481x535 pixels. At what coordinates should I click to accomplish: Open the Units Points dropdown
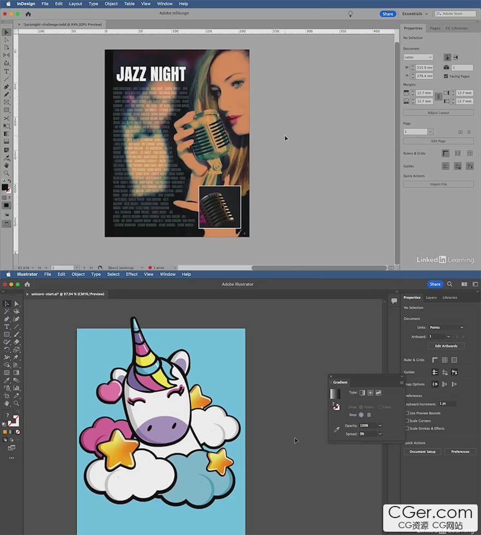click(x=446, y=327)
